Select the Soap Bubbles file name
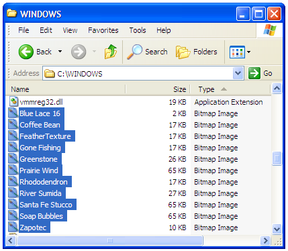288x251 pixels. [42, 216]
